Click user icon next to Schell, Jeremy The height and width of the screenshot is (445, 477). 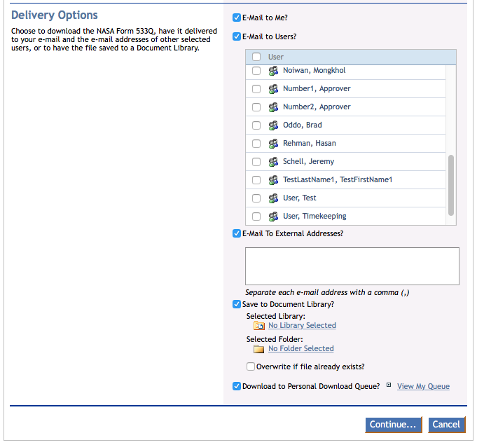click(x=273, y=162)
